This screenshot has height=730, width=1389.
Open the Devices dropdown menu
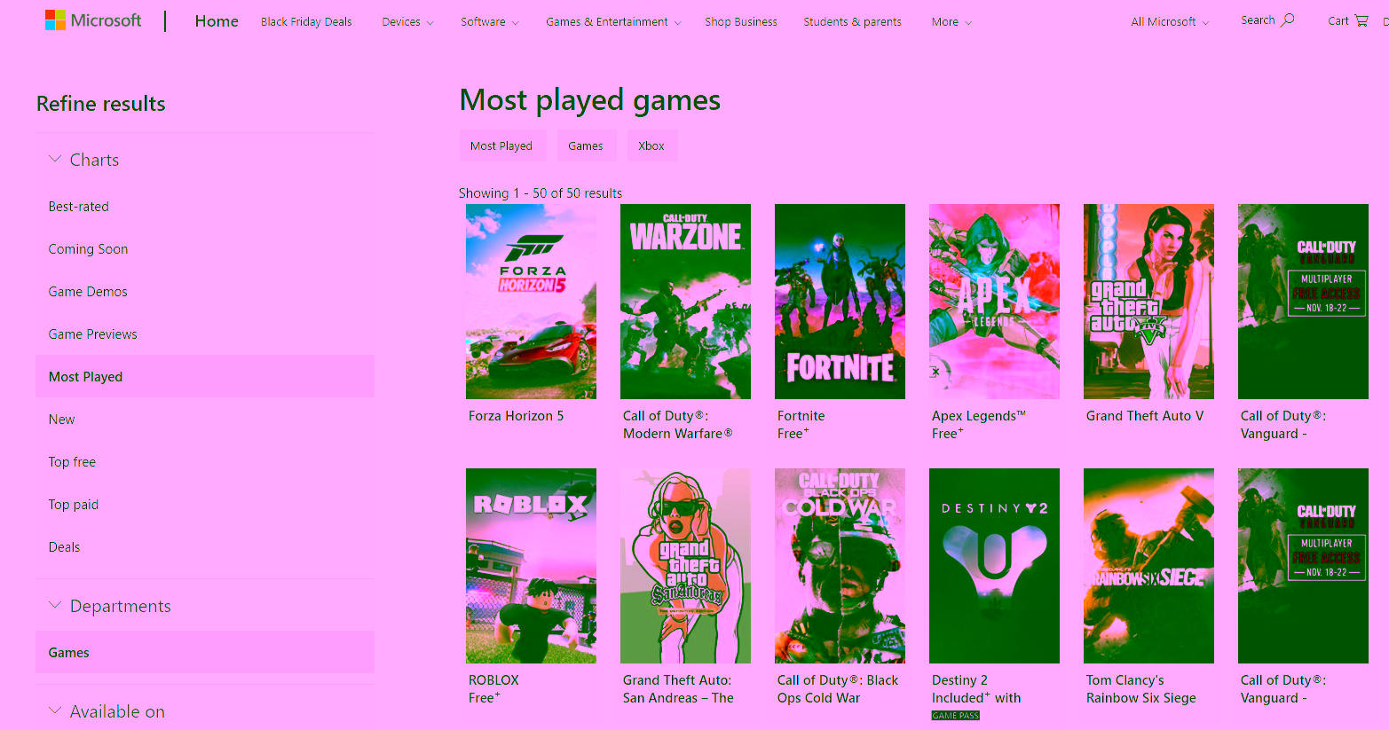tap(407, 22)
